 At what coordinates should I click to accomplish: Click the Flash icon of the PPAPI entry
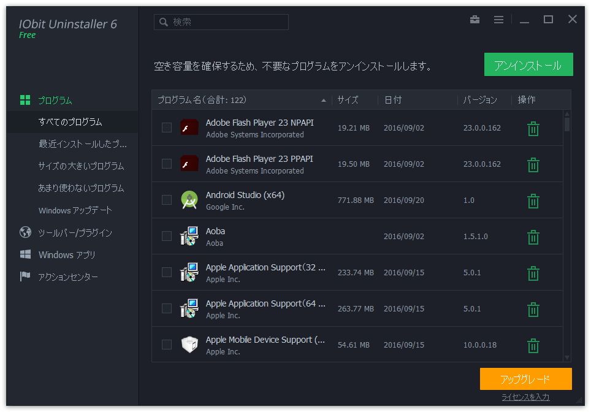pos(189,164)
